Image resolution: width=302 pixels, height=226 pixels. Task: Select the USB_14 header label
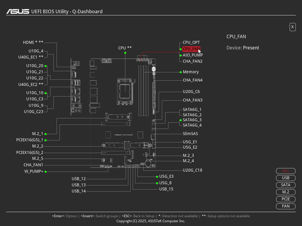[79, 191]
